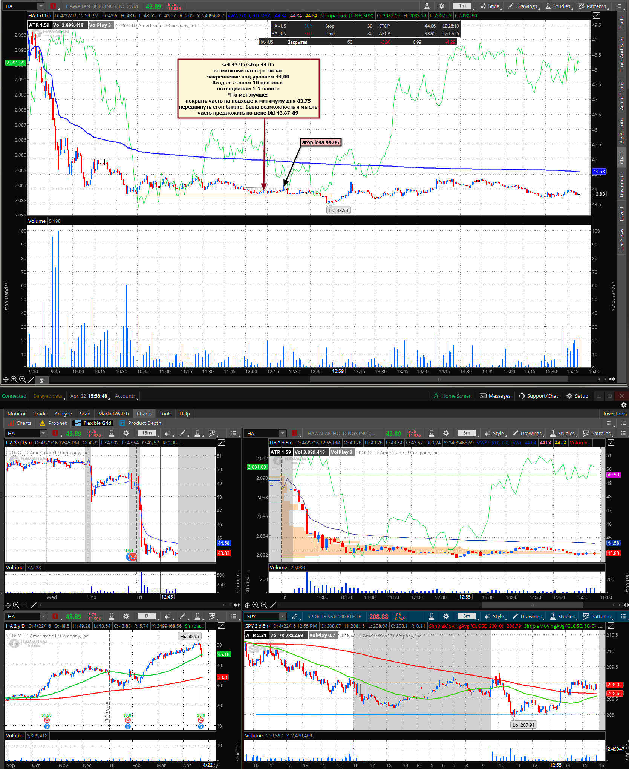Viewport: 629px width, 769px height.
Task: Open the flask quick-study icon on top chart
Action: tap(427, 6)
